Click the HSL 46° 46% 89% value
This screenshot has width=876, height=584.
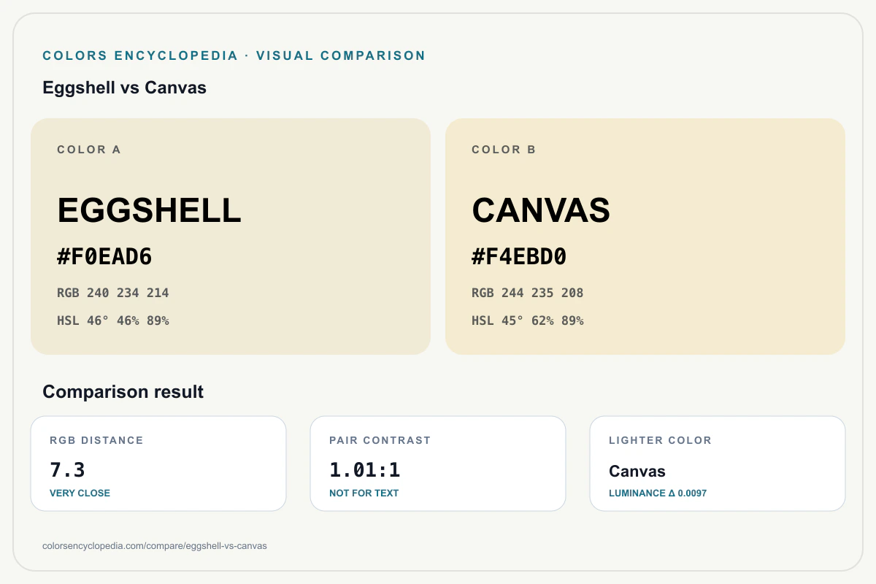[113, 320]
